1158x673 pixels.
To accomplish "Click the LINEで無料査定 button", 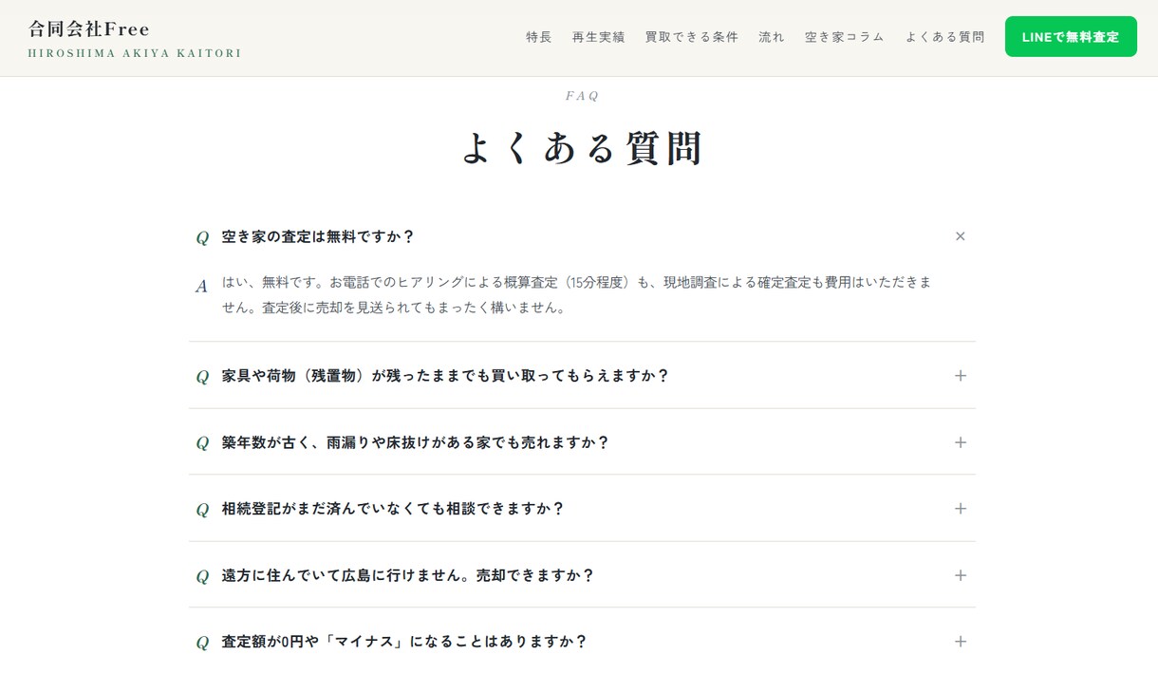I will (1071, 37).
